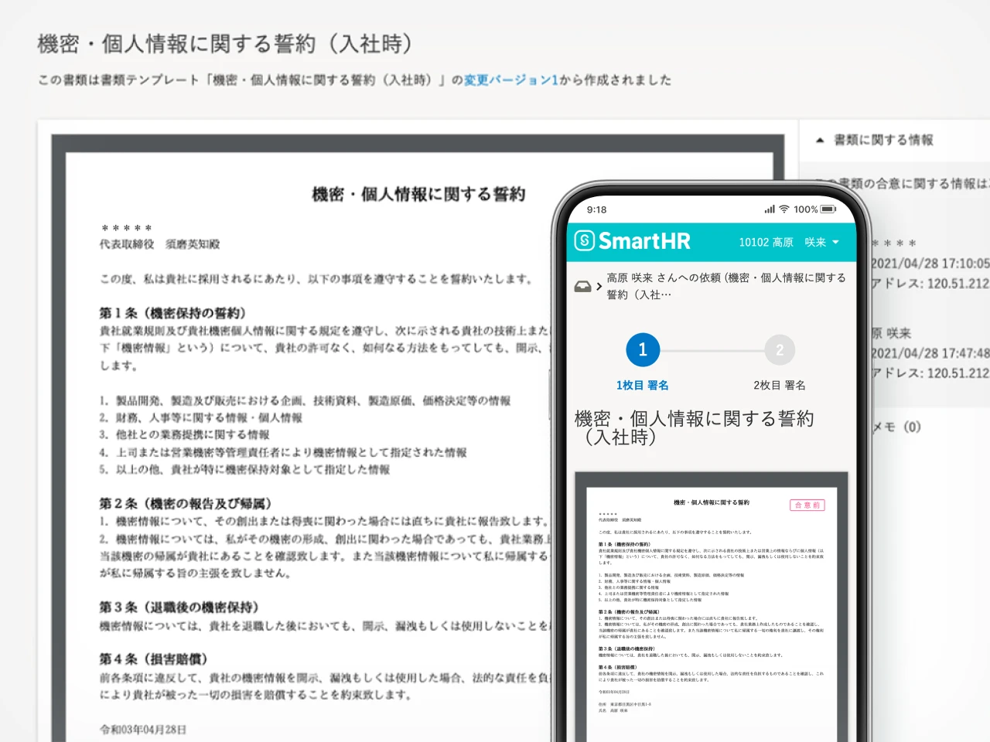Viewport: 990px width, 742px height.
Task: Open the document preview thumbnail on the phone
Action: pos(712,607)
